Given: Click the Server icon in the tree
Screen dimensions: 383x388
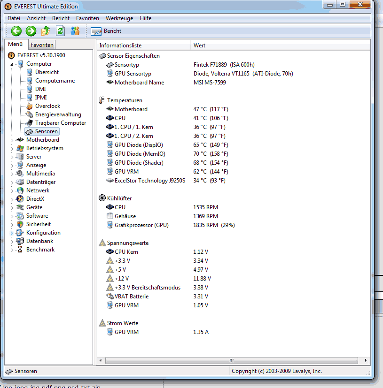Looking at the screenshot, I should pyautogui.click(x=20, y=157).
